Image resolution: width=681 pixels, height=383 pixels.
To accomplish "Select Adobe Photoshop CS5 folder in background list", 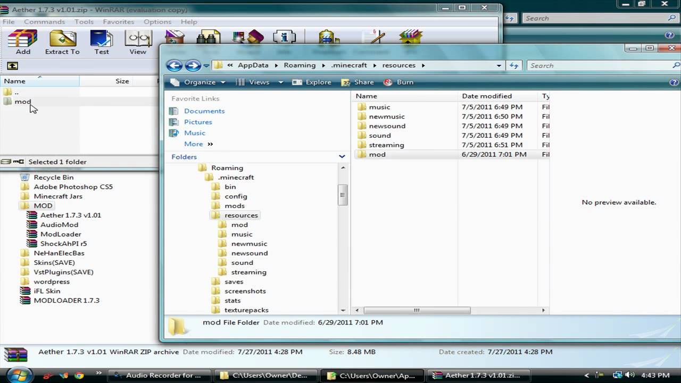I will click(x=73, y=187).
